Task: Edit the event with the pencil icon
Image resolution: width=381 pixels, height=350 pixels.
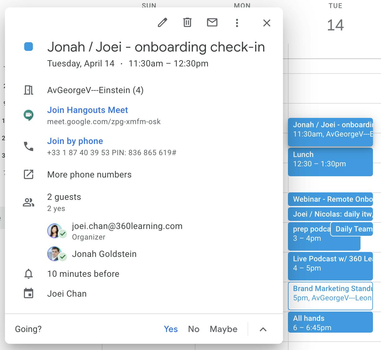Action: tap(163, 22)
